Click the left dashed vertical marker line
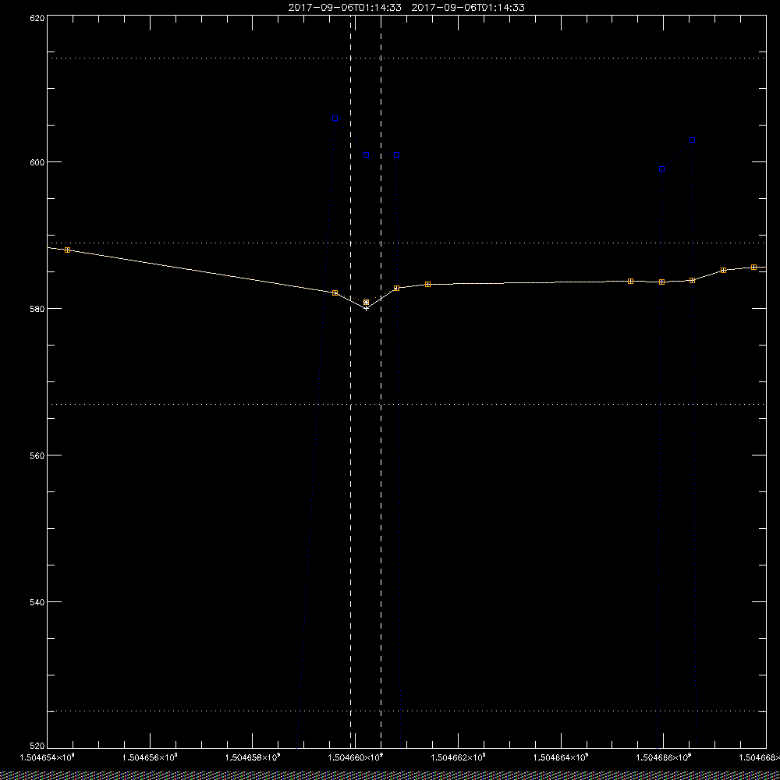Screen dimensions: 780x780 point(351,381)
